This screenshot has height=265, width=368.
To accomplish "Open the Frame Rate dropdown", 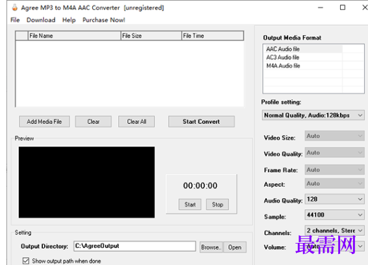I will click(334, 170).
